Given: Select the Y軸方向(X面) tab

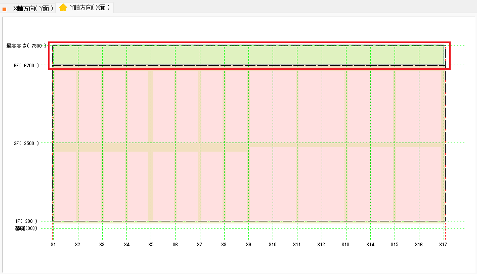Looking at the screenshot, I should 90,8.
